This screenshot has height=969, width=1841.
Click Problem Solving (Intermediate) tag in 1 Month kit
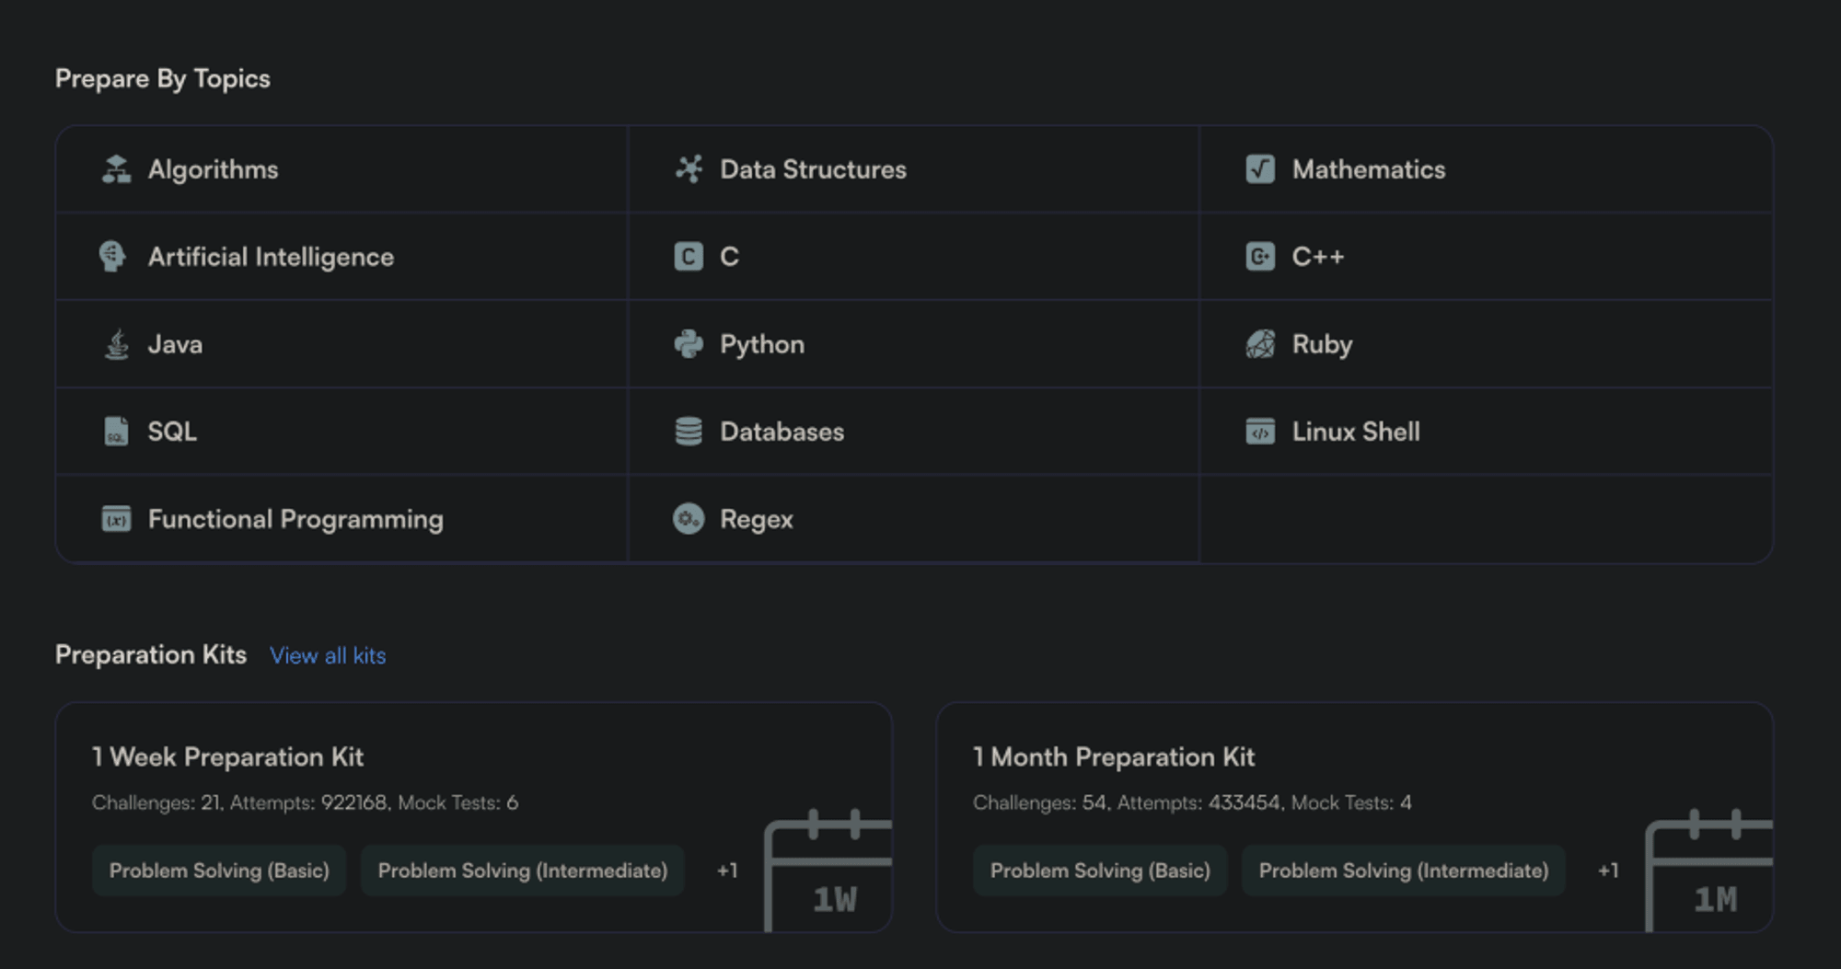1403,871
